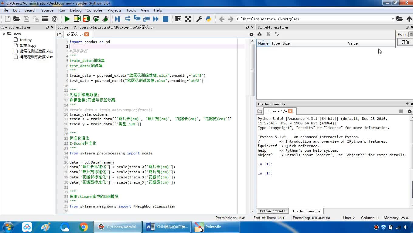This screenshot has width=413, height=233.
Task: Start debugging with Debug file icon
Action: (x=118, y=19)
